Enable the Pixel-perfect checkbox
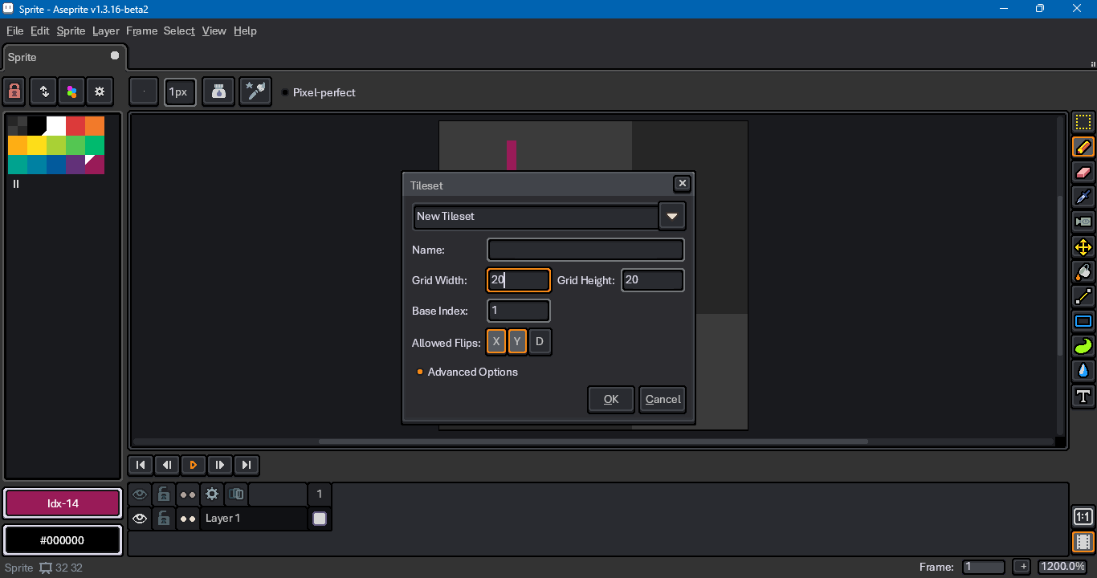1097x578 pixels. [x=285, y=92]
